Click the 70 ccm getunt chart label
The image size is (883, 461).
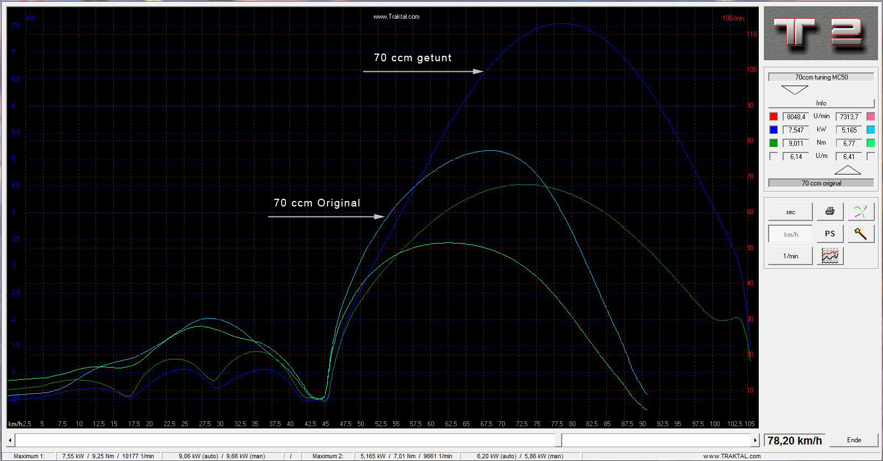[413, 57]
